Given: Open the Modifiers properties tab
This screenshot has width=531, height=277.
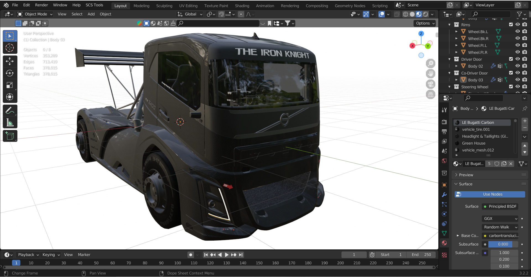Looking at the screenshot, I should coord(444,195).
